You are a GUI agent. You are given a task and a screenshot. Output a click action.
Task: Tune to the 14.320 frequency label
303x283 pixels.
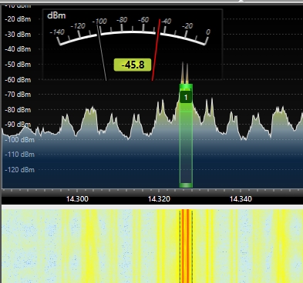pyautogui.click(x=159, y=199)
